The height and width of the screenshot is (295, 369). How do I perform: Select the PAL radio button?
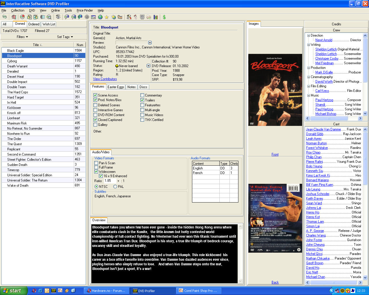coord(115,187)
